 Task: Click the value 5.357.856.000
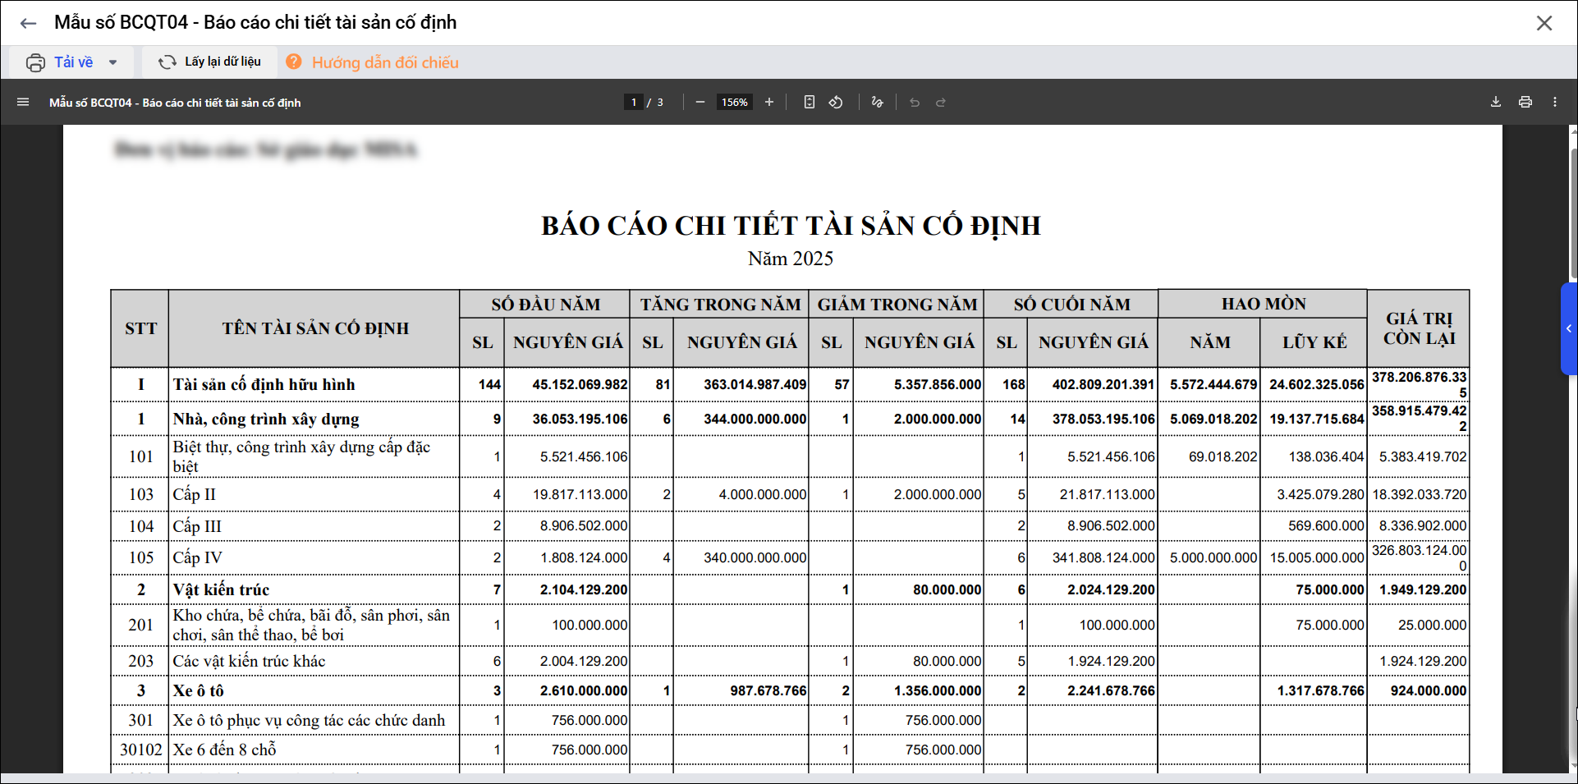[938, 384]
